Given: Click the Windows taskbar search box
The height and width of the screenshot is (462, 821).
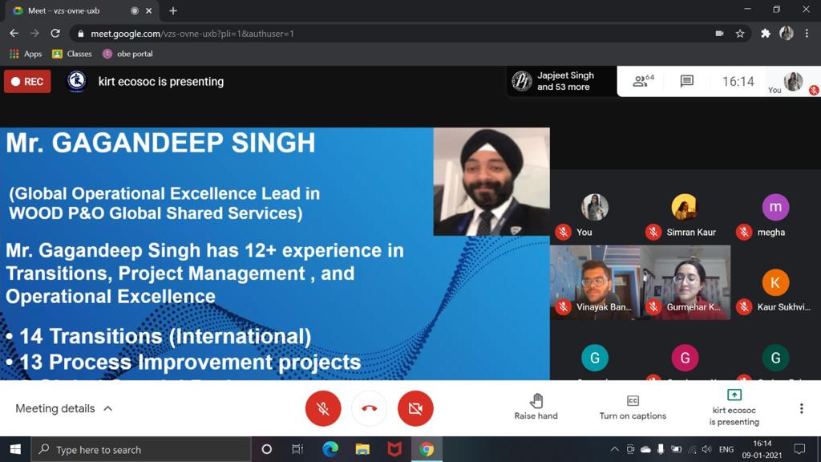Looking at the screenshot, I should (x=140, y=449).
